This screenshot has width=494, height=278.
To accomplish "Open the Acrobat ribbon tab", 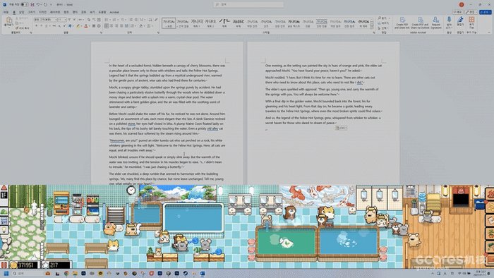I will coord(114,12).
